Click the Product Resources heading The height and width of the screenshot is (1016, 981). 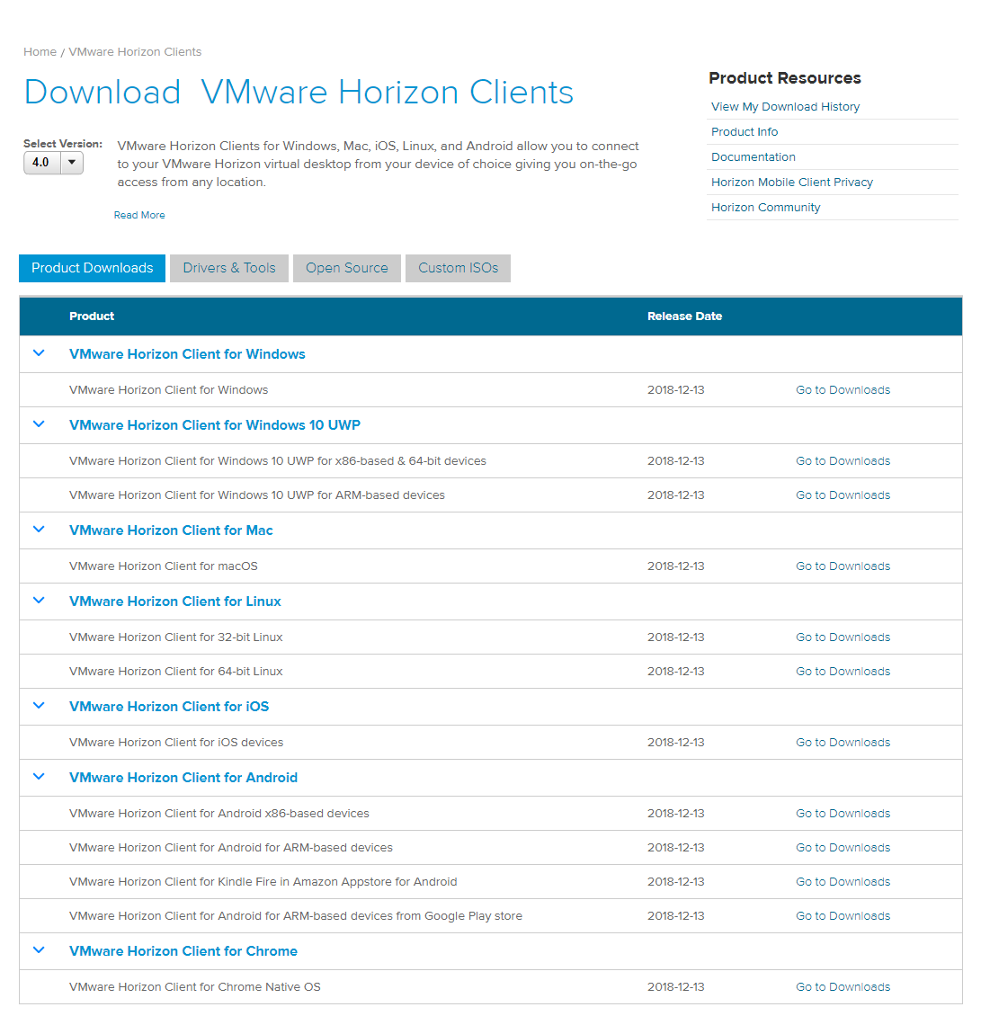tap(785, 78)
